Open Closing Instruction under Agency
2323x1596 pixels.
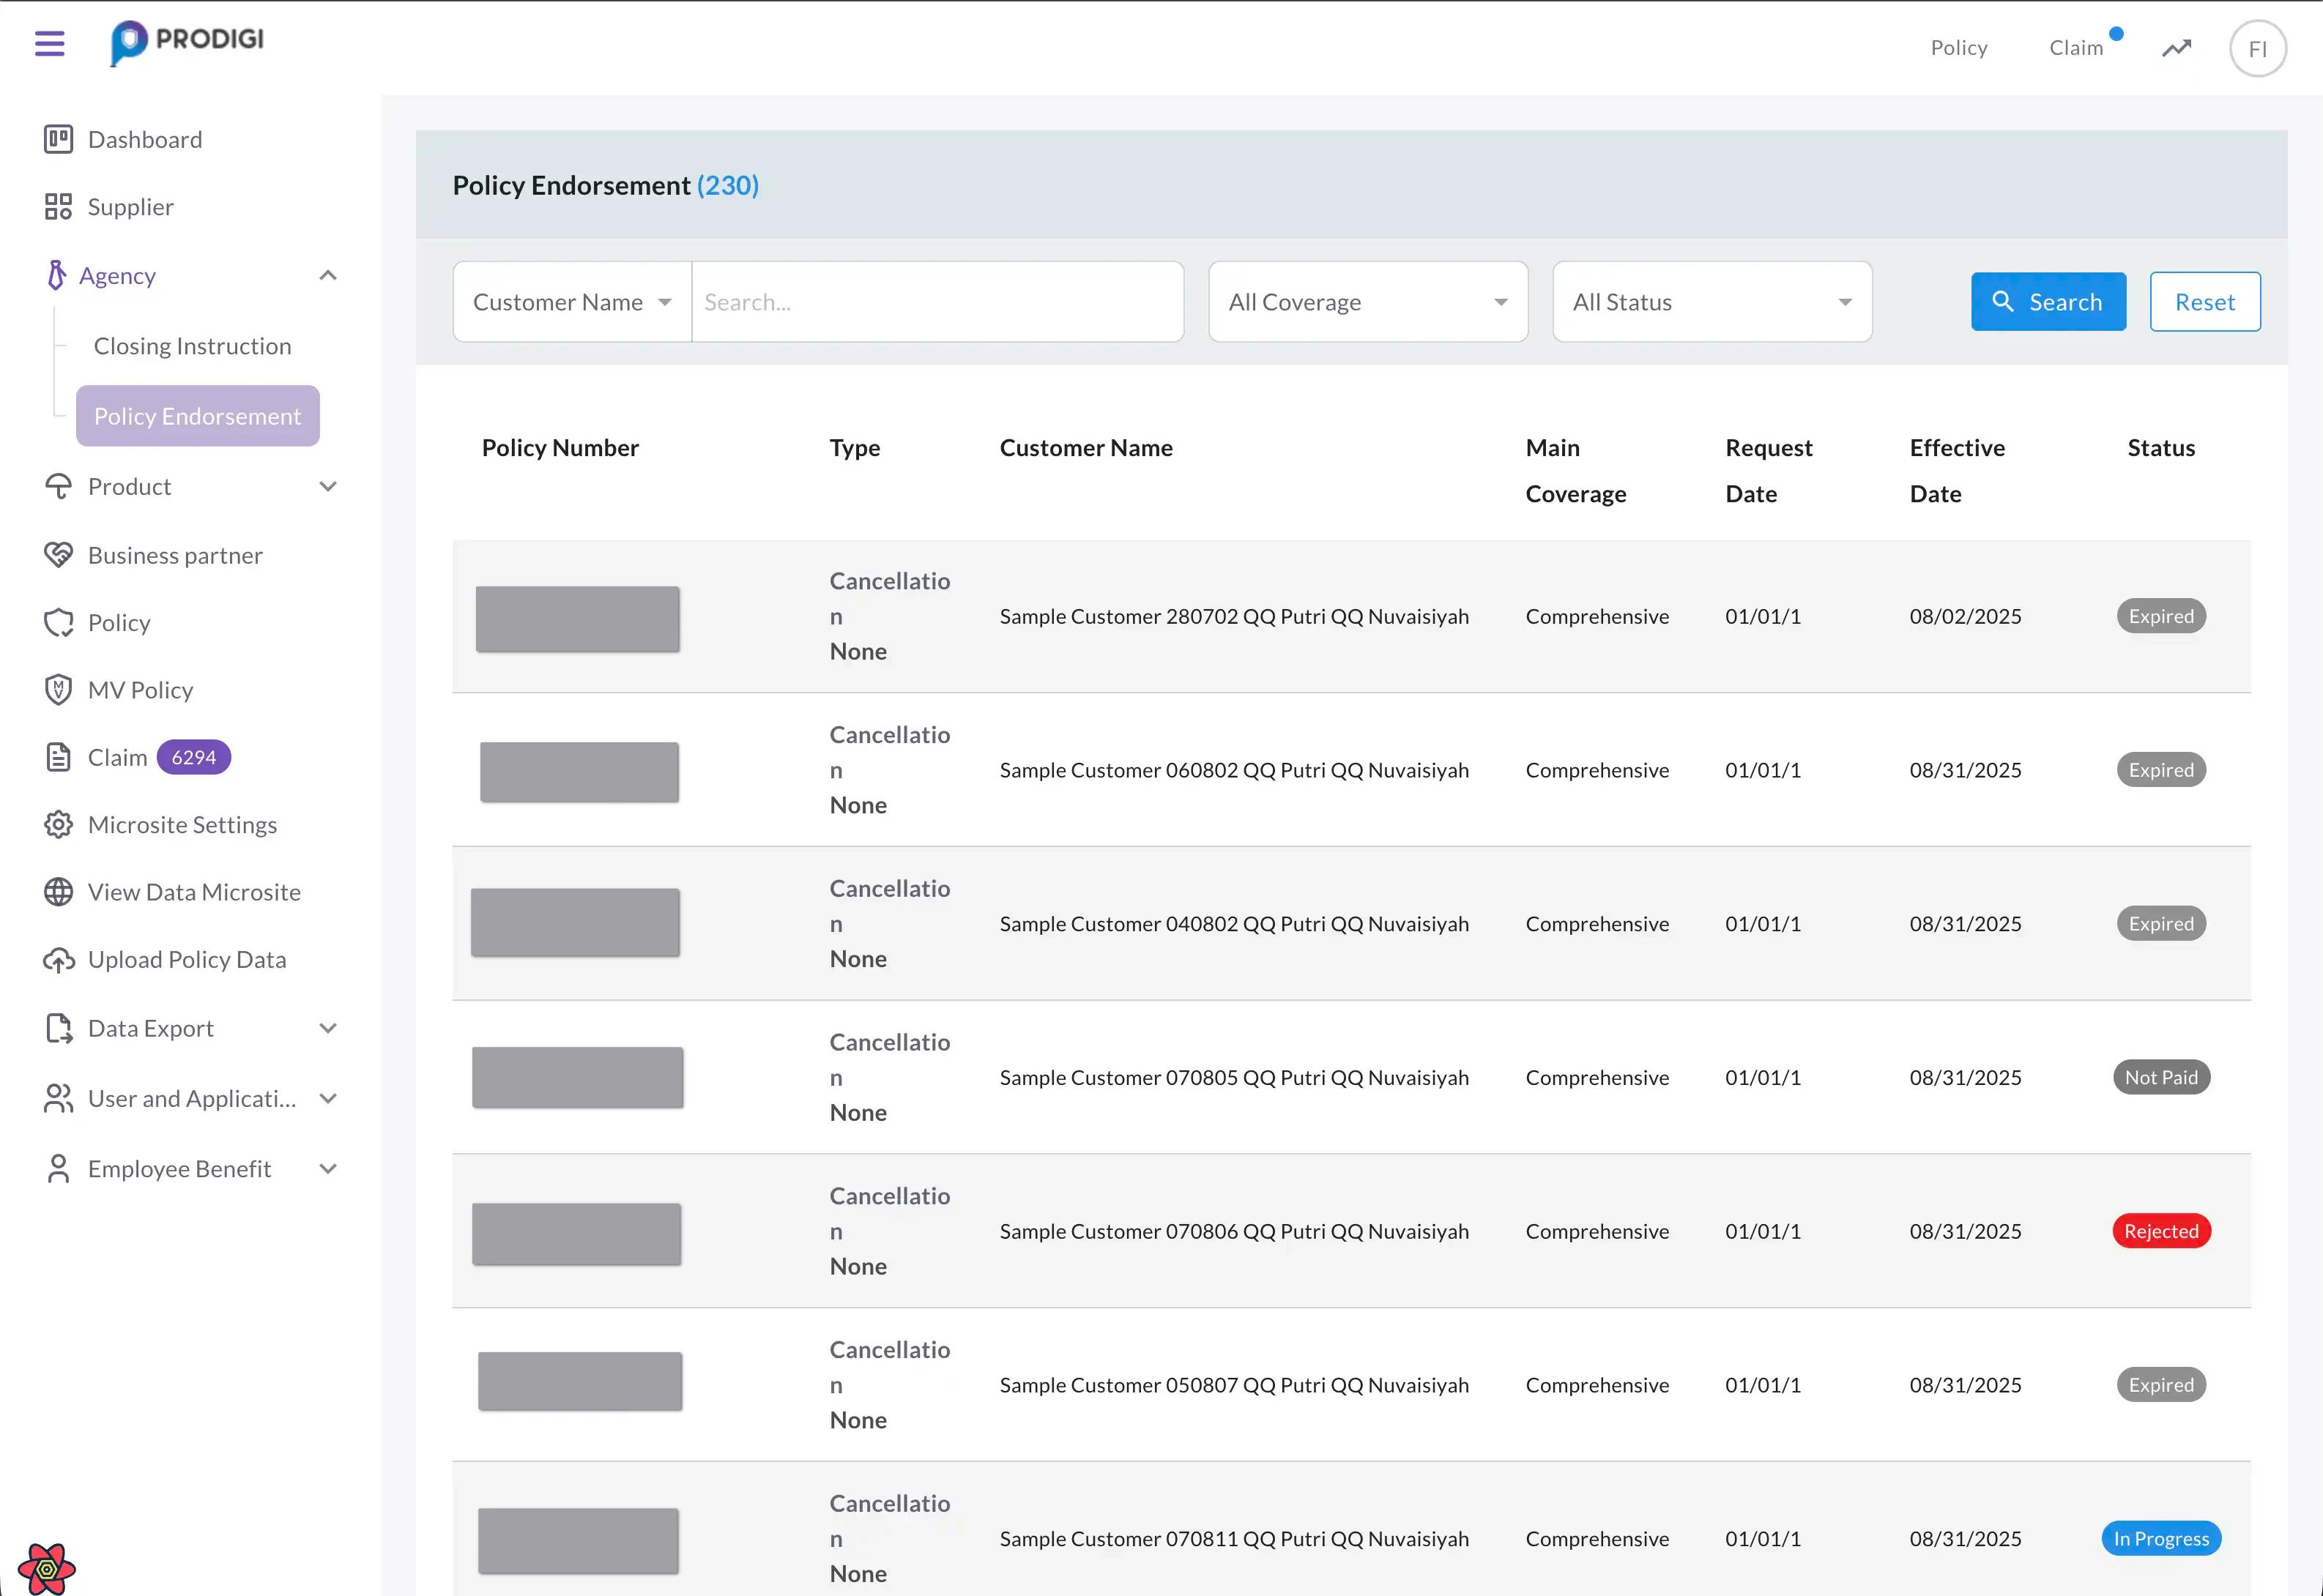click(192, 346)
